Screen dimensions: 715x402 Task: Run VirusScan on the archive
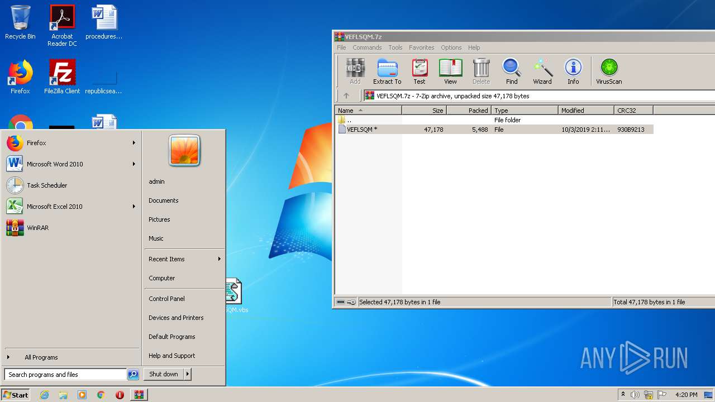coord(609,71)
